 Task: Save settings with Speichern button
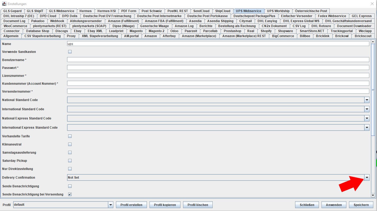361,205
